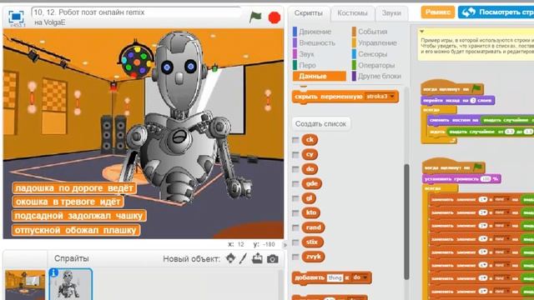Check the stix list checkbox
The image size is (534, 300).
click(x=295, y=242)
